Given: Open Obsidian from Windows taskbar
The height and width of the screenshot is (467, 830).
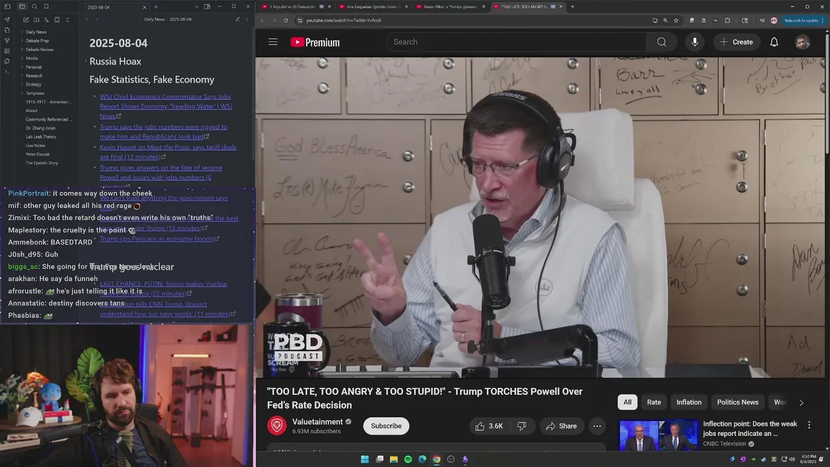Looking at the screenshot, I should coord(465,459).
